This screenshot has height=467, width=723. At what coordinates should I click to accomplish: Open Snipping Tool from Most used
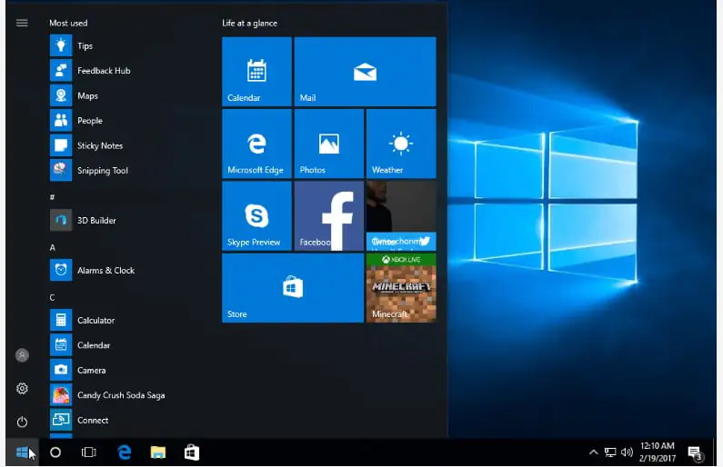pyautogui.click(x=102, y=170)
